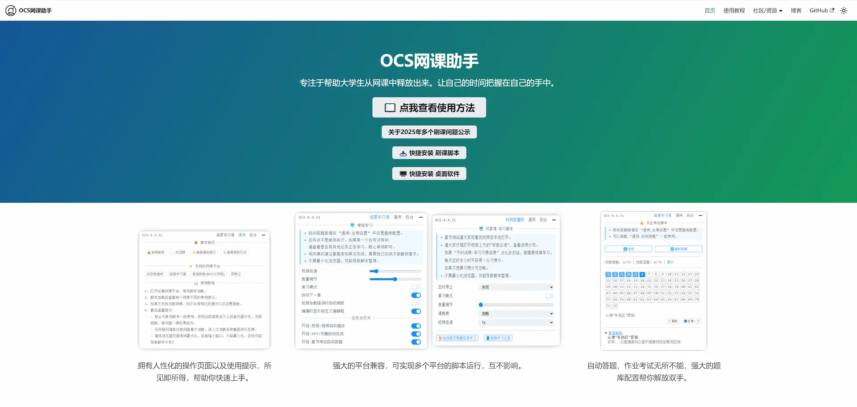Image resolution: width=857 pixels, height=407 pixels.
Task: Toggle the dark mode sun icon
Action: click(x=844, y=10)
